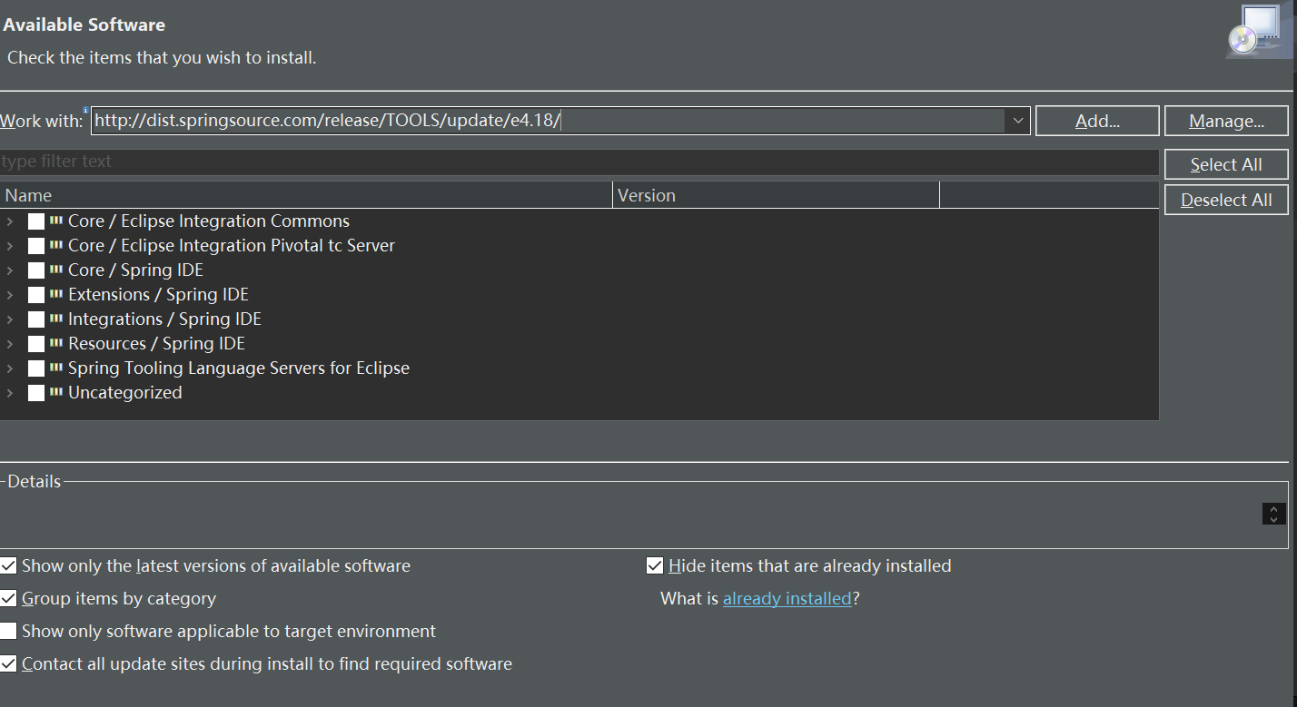Check Extensions / Spring IDE checkbox
Viewport: 1297px width, 707px height.
36,295
